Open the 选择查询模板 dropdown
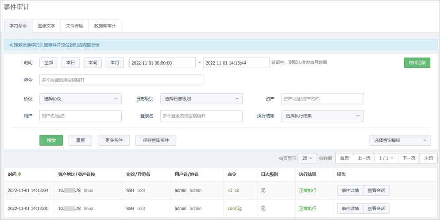Screen dimensions: 440x220 click(400, 140)
